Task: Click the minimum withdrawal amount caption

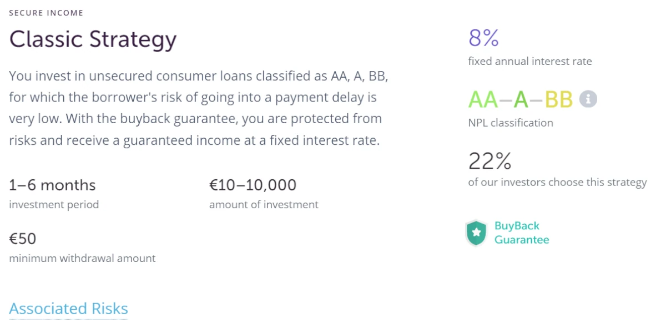Action: click(82, 258)
